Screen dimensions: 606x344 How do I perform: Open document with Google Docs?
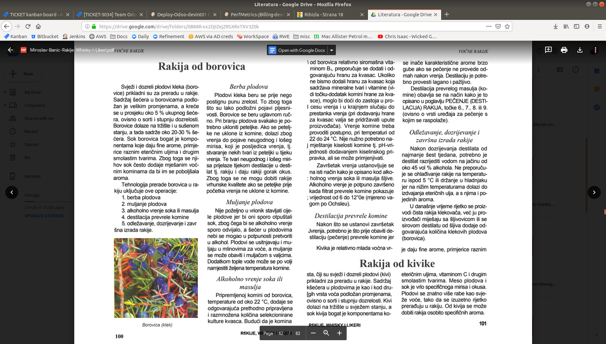pos(297,50)
